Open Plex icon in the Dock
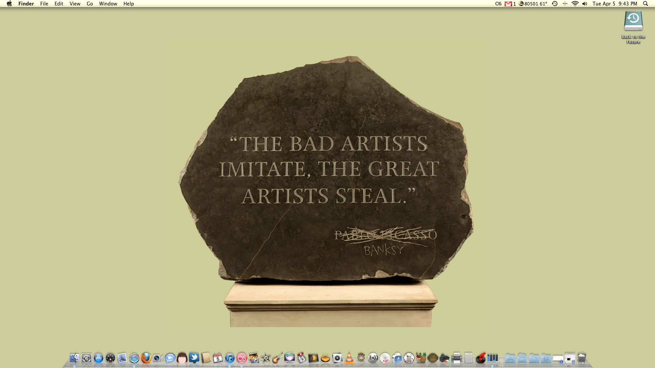Screen dimensions: 655x368 pyautogui.click(x=313, y=358)
